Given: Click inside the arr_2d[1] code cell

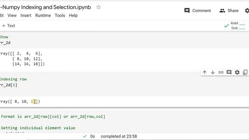Looking at the screenshot, I should (124, 85).
